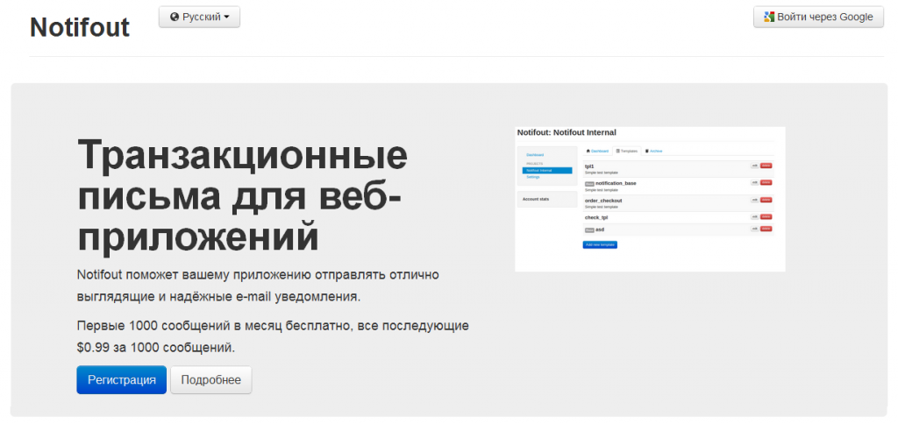Open the Подробнее details button
This screenshot has width=898, height=424.
210,380
